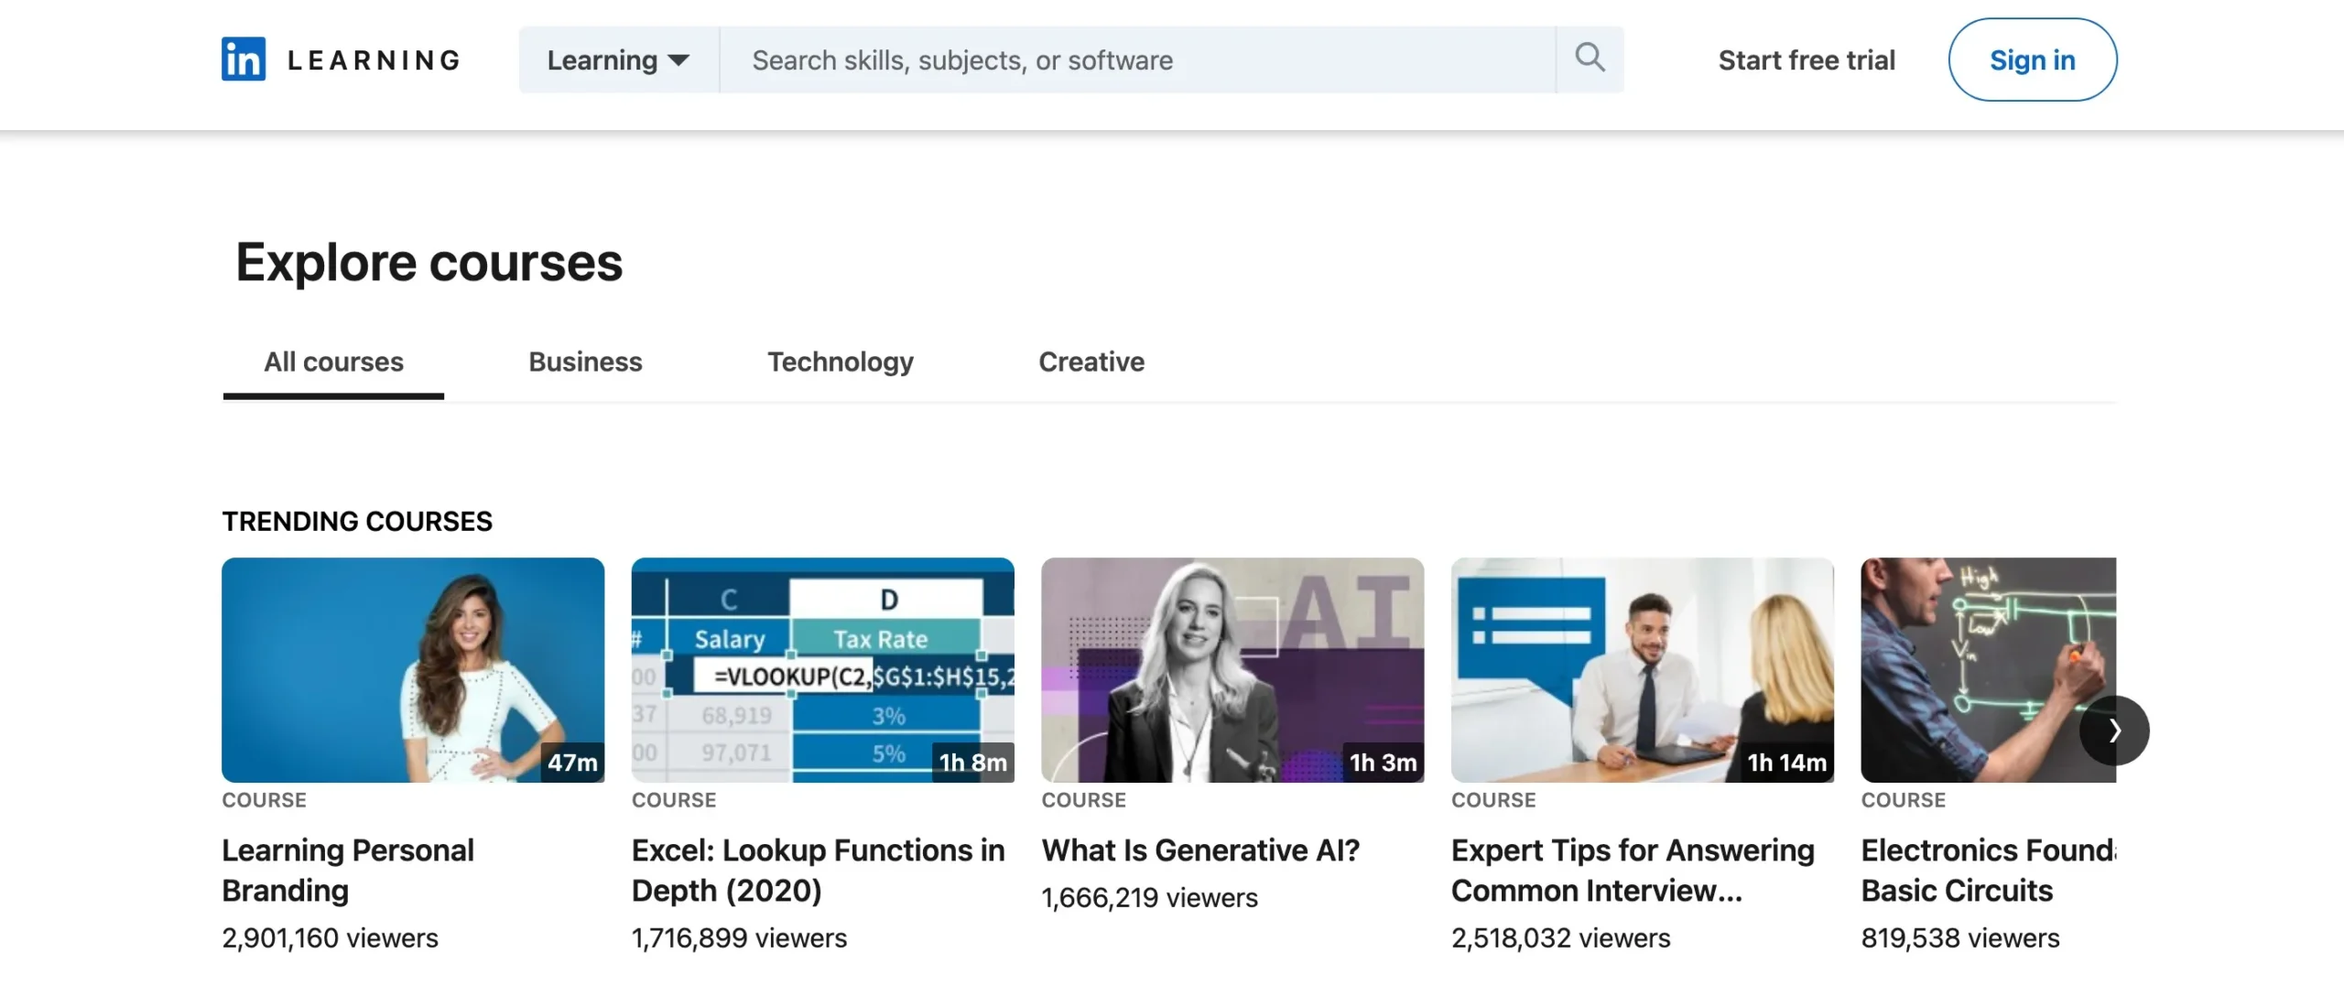
Task: Switch to the Business tab
Action: tap(585, 363)
